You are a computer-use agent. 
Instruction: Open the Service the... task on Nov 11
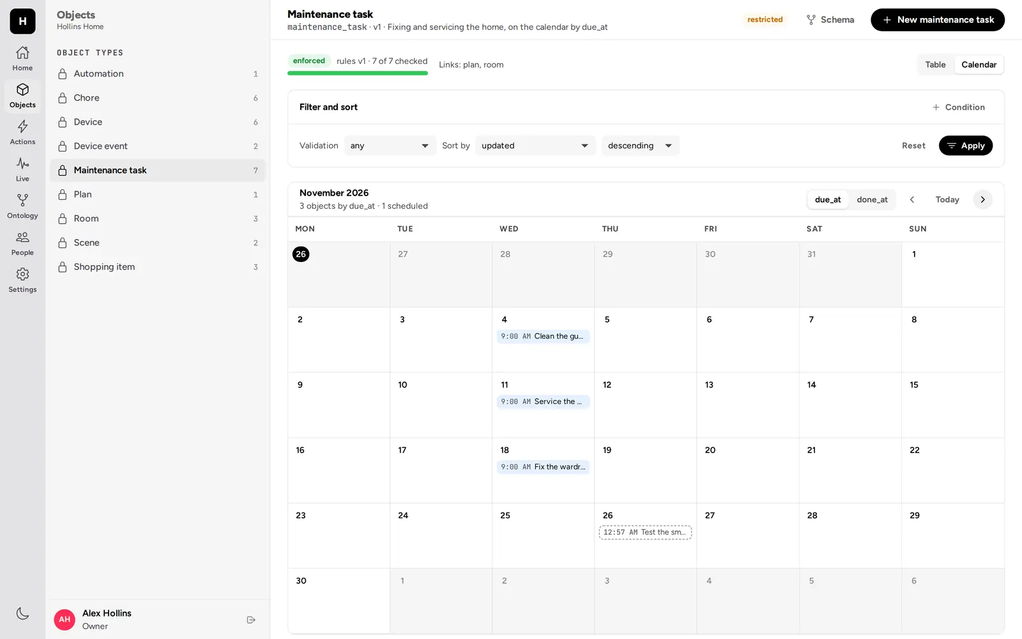click(543, 402)
